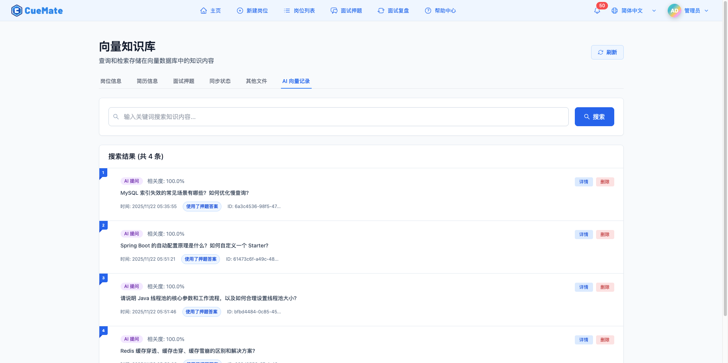Click the CueMate logo

click(37, 10)
